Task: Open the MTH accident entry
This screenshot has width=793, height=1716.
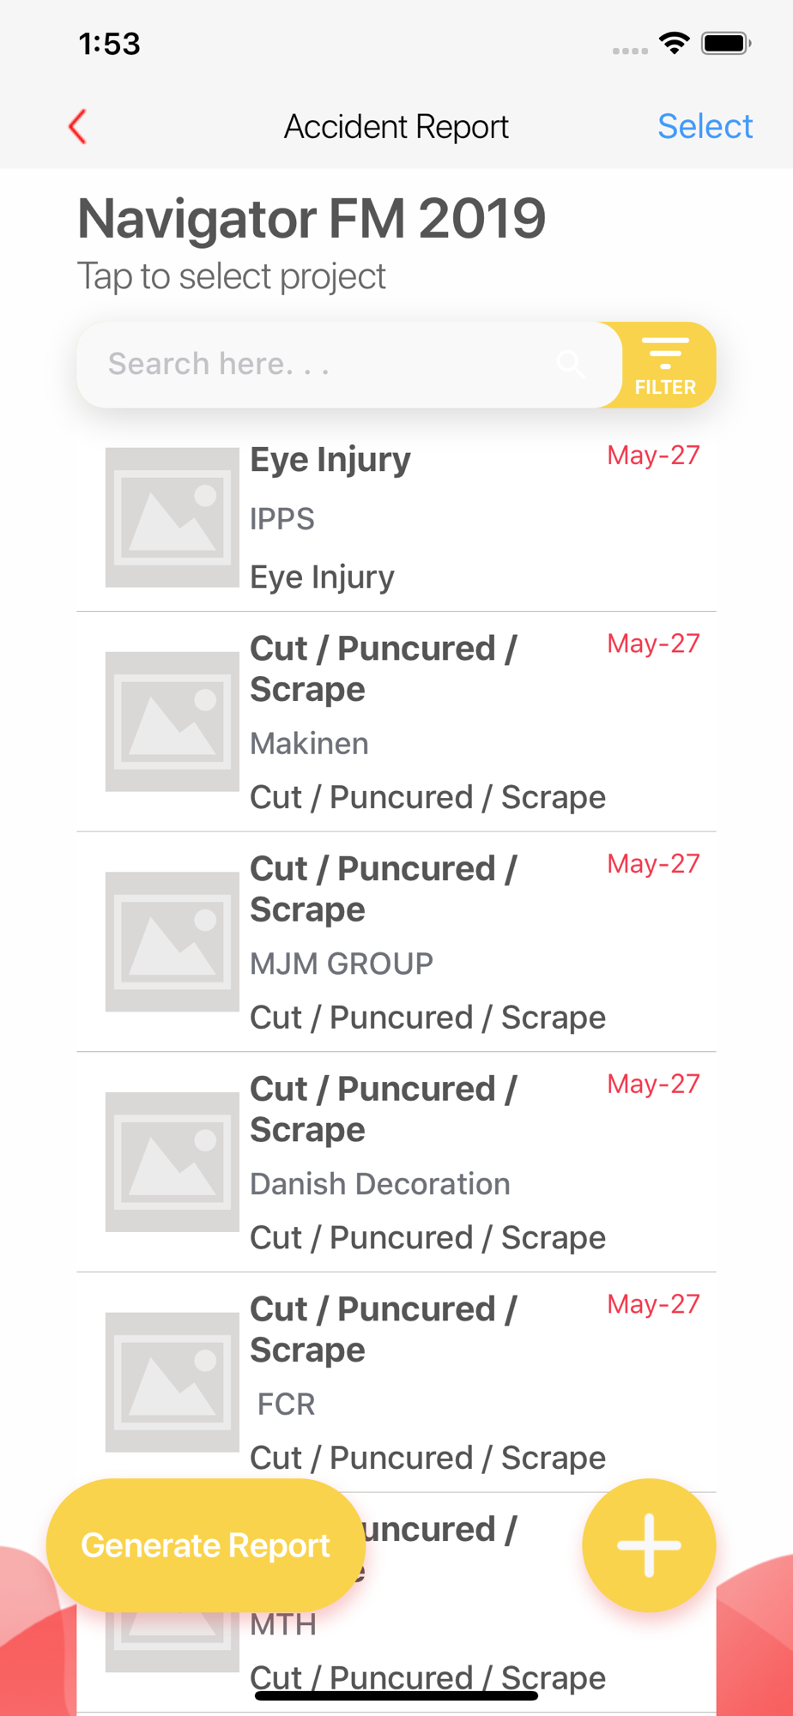Action: (x=396, y=1603)
